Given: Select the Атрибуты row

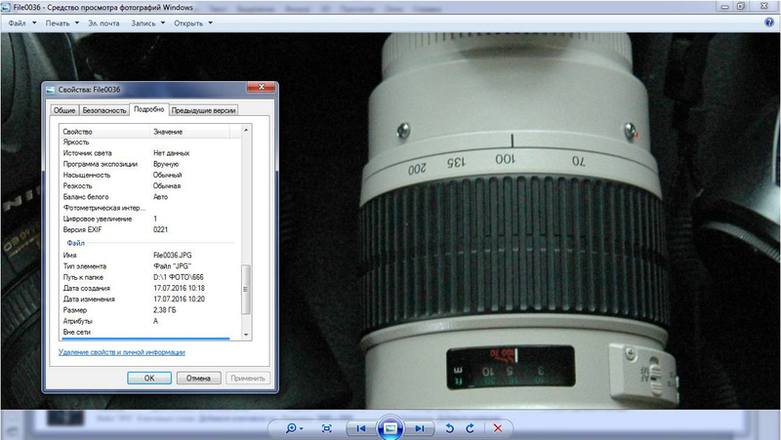Looking at the screenshot, I should tap(150, 321).
